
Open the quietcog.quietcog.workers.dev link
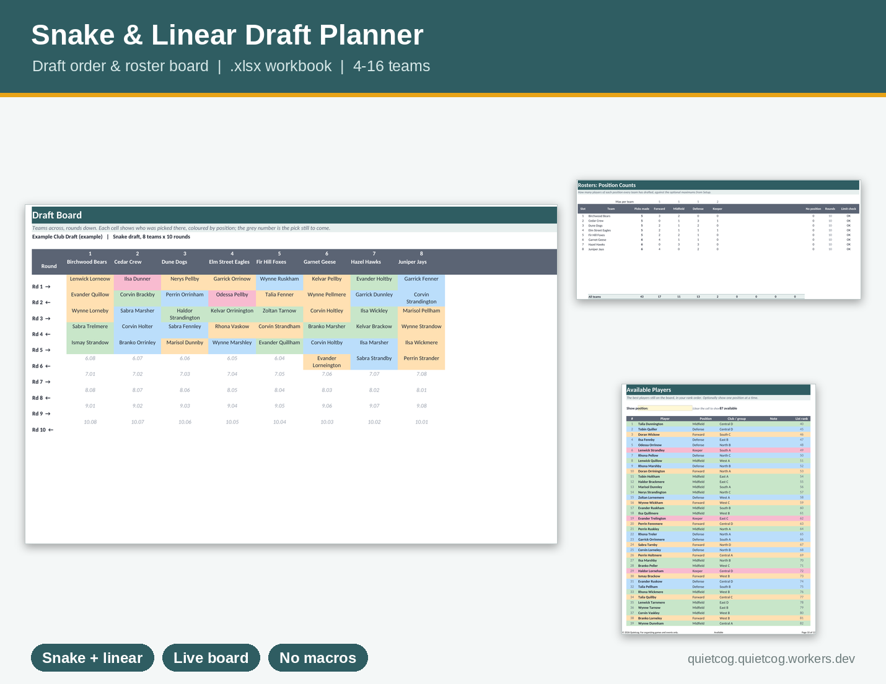click(x=771, y=659)
